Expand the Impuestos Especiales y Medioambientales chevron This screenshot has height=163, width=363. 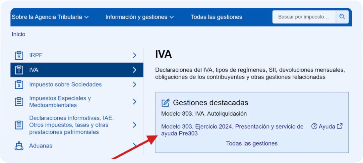click(x=135, y=102)
